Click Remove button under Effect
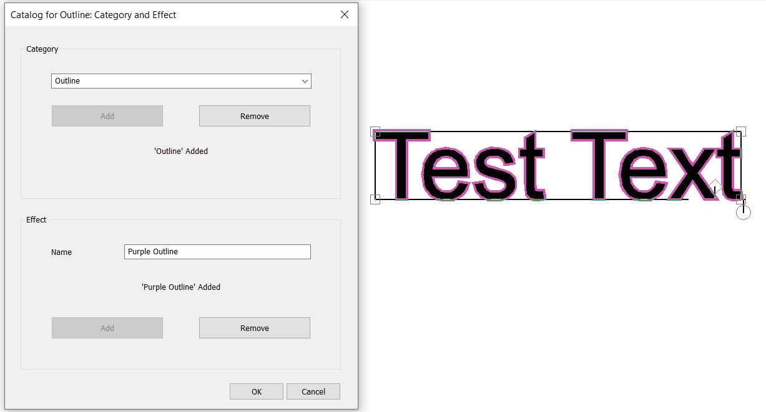Viewport: 766px width, 412px height. pos(255,328)
